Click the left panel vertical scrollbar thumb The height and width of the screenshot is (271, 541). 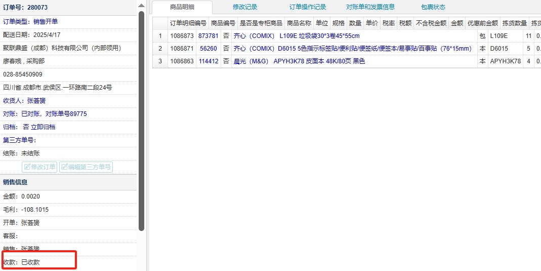[142, 121]
